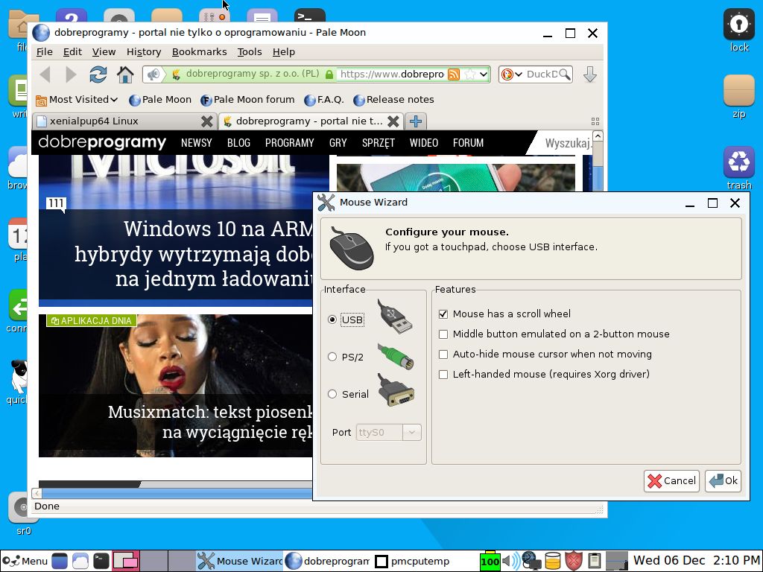This screenshot has height=572, width=763.
Task: Click the yellow storage drive tray icon
Action: click(552, 561)
